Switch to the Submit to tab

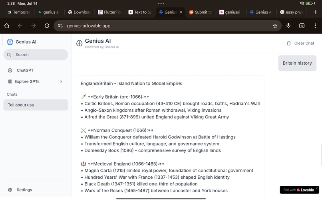click(201, 12)
